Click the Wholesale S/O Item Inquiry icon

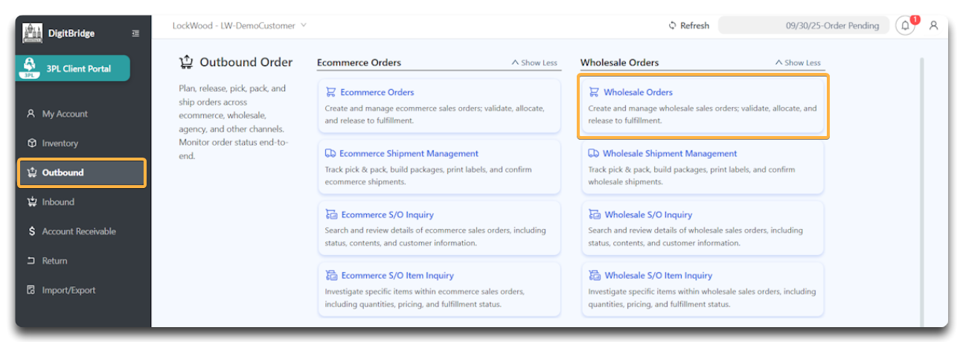[x=595, y=276]
